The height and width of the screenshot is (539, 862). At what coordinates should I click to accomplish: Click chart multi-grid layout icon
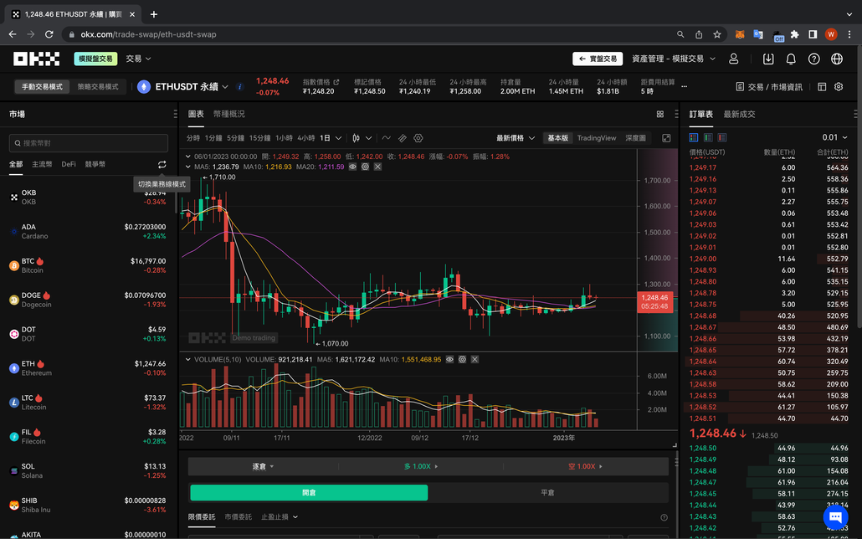660,115
